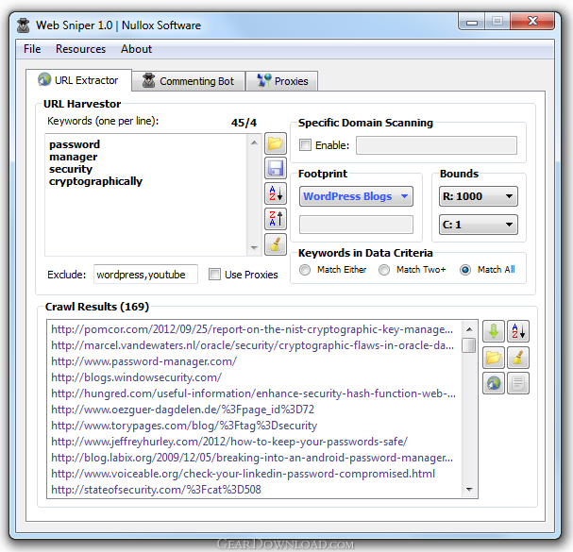This screenshot has height=552, width=573.
Task: Click document list icon beside crawl results
Action: coord(518,383)
